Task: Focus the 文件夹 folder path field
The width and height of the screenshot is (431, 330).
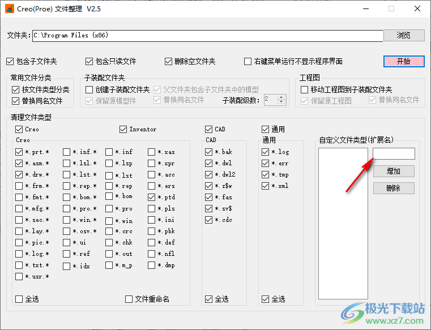Action: (207, 36)
